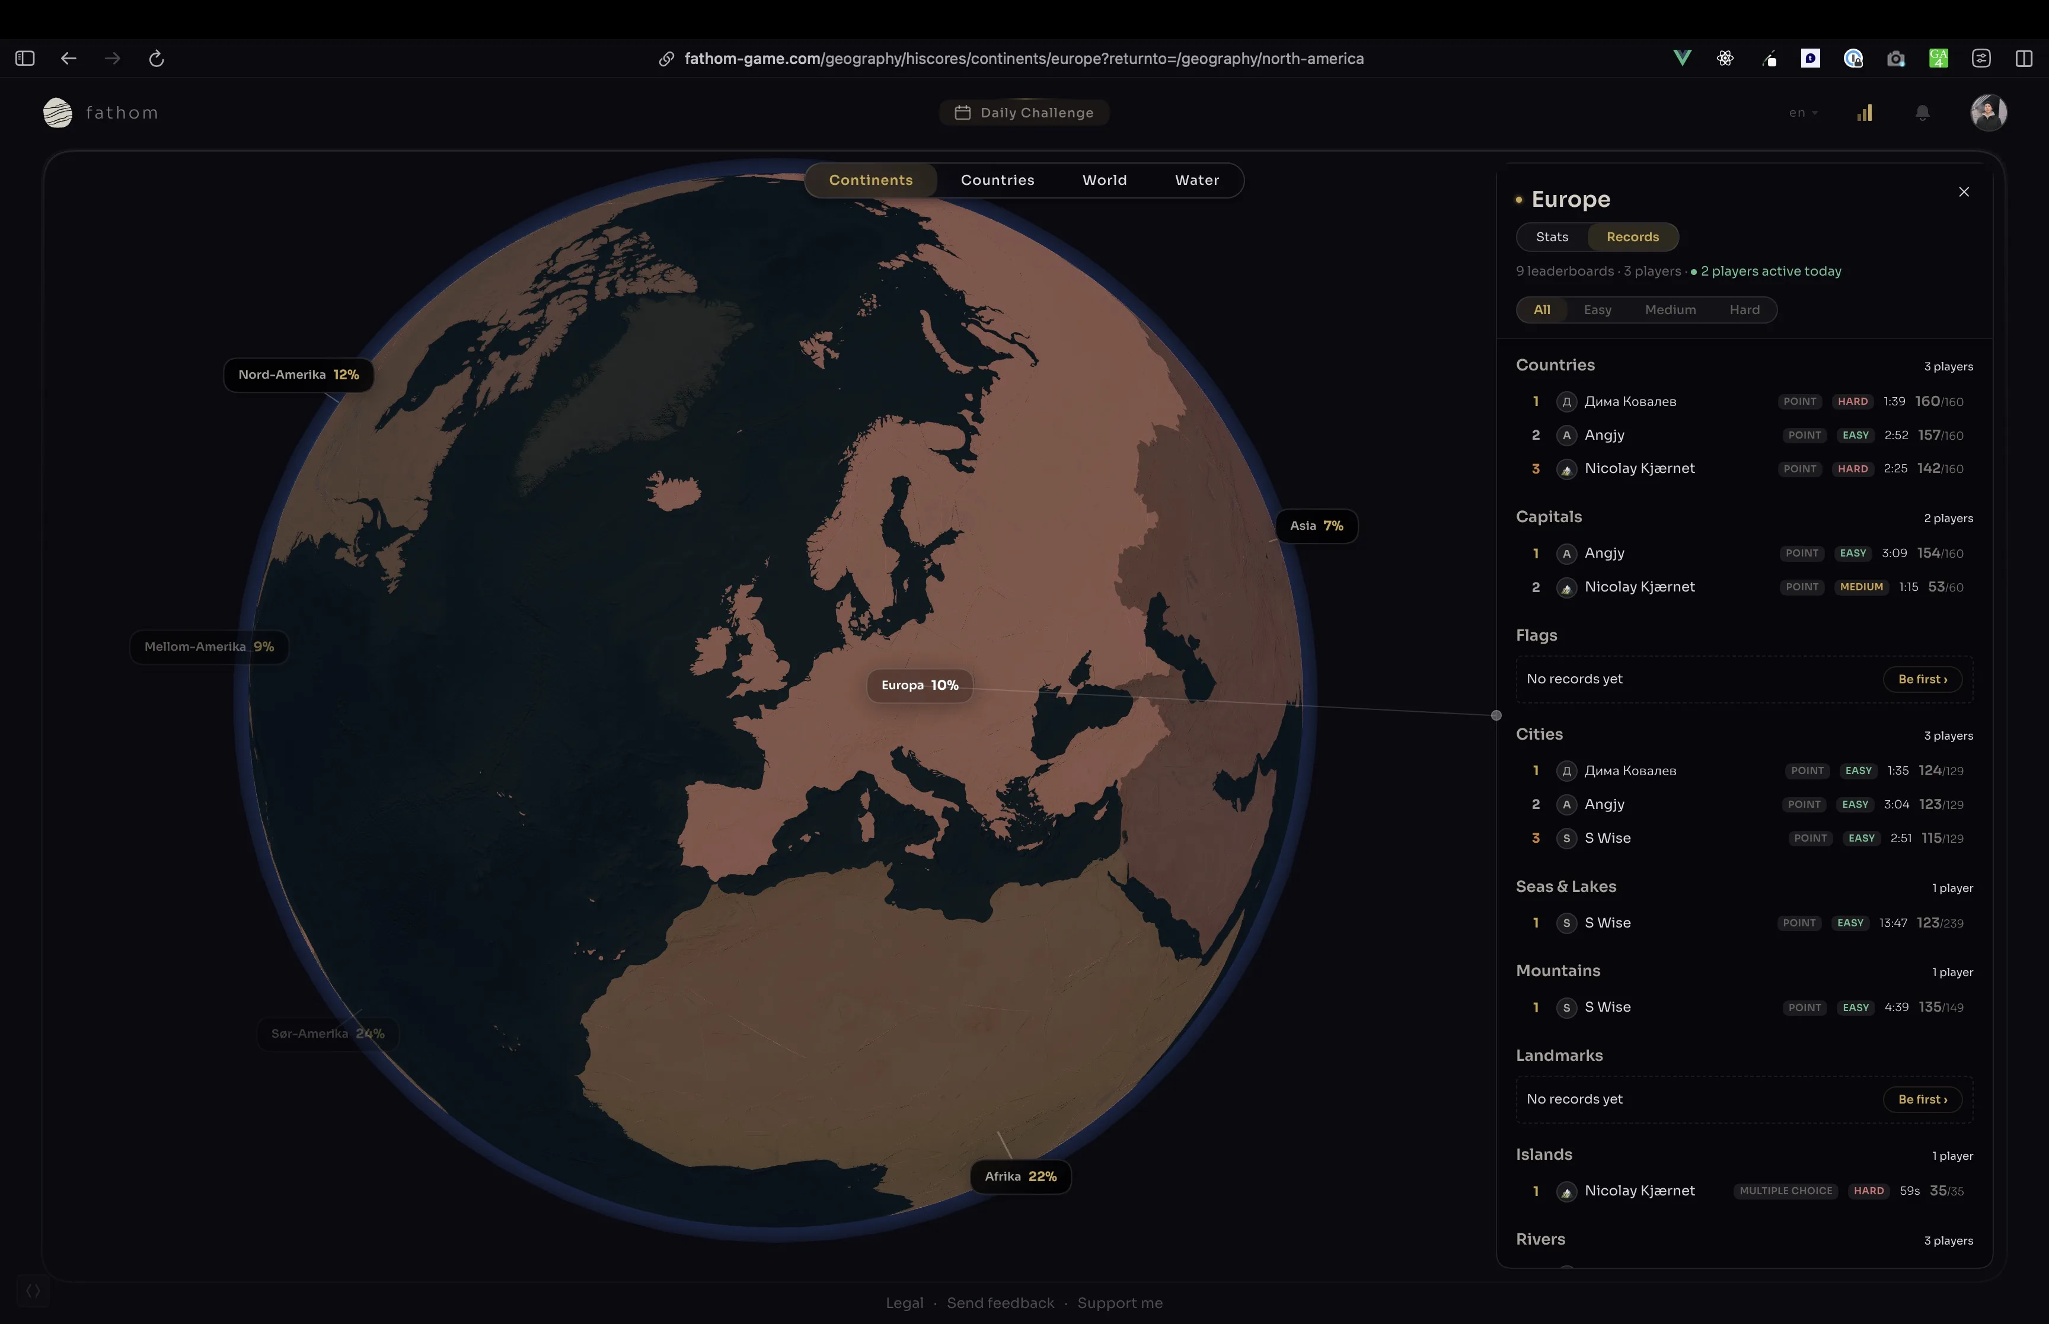The height and width of the screenshot is (1324, 2049).
Task: Select the Continents tab
Action: (871, 181)
